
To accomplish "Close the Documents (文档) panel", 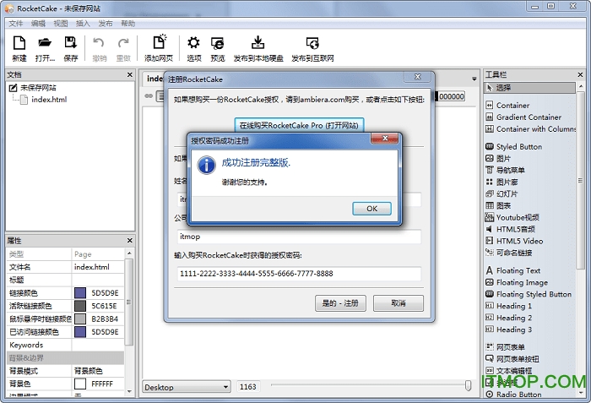I will point(130,74).
